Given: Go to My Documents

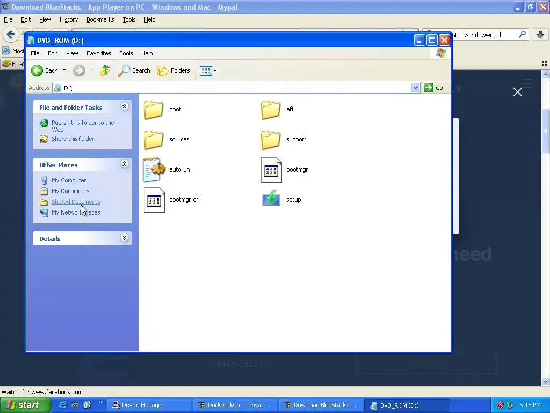Looking at the screenshot, I should 70,191.
